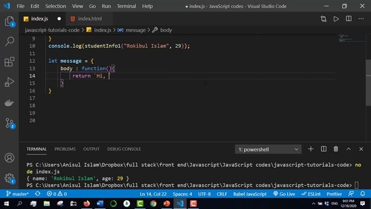Open the Terminal menu
The width and height of the screenshot is (371, 209).
[126, 6]
